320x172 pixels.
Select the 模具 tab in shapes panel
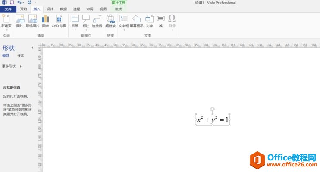click(6, 55)
